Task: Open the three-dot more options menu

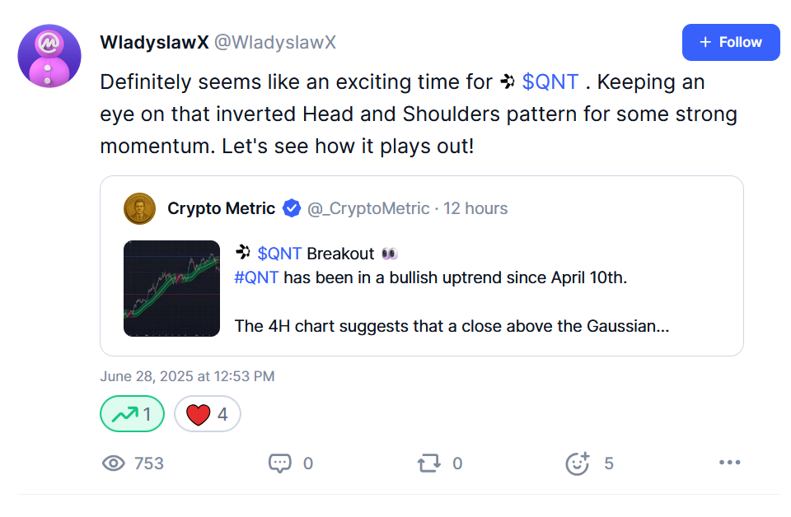Action: (729, 463)
